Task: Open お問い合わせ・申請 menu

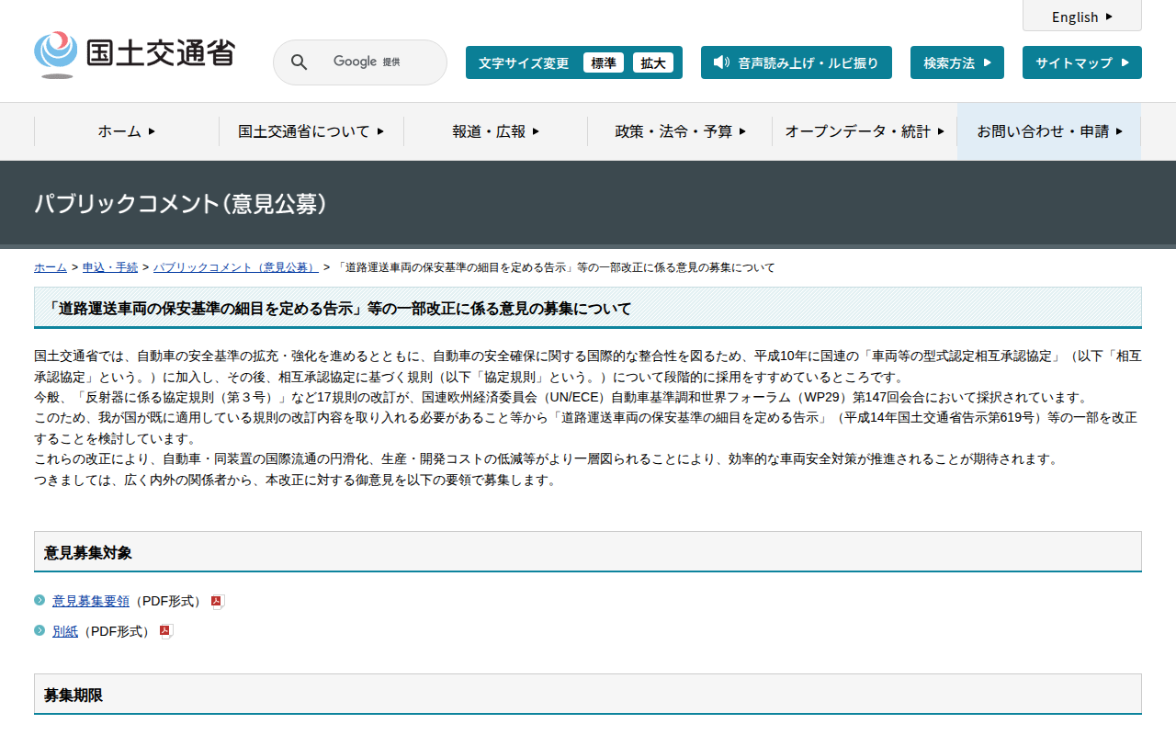Action: (x=1049, y=131)
